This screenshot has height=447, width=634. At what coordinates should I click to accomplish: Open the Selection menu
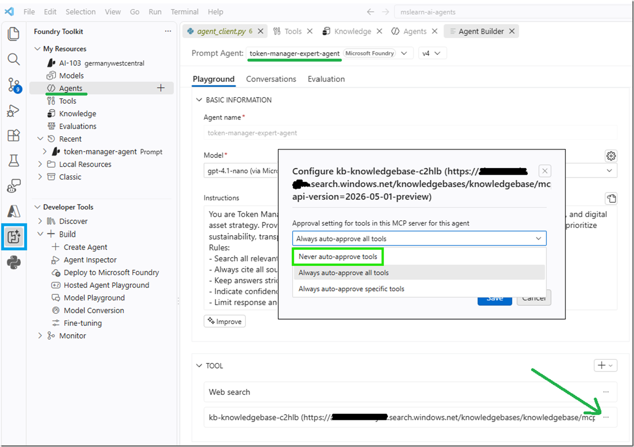pyautogui.click(x=80, y=12)
